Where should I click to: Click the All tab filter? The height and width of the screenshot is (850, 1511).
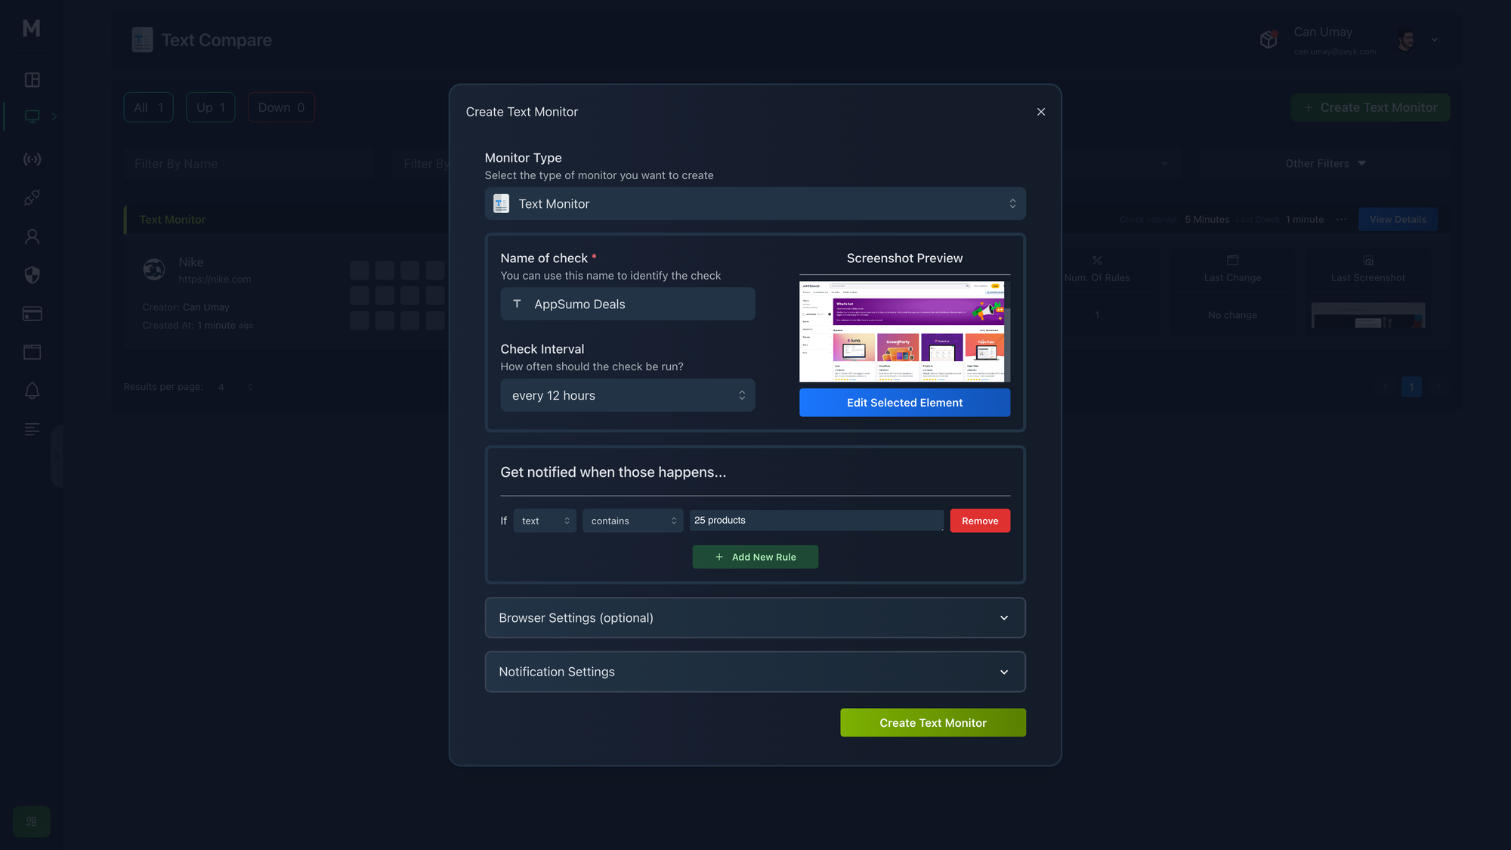[x=147, y=107]
